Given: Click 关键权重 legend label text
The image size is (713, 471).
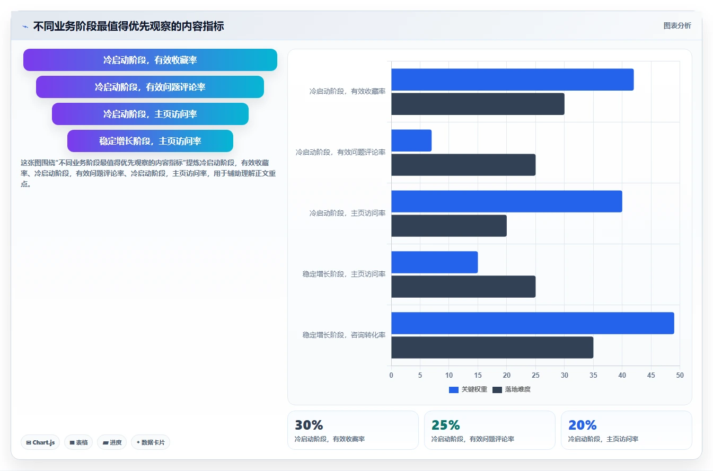Looking at the screenshot, I should (x=474, y=389).
